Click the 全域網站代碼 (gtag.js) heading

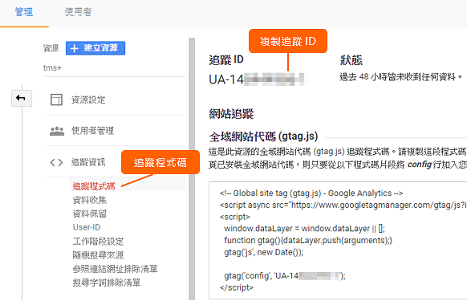[263, 136]
